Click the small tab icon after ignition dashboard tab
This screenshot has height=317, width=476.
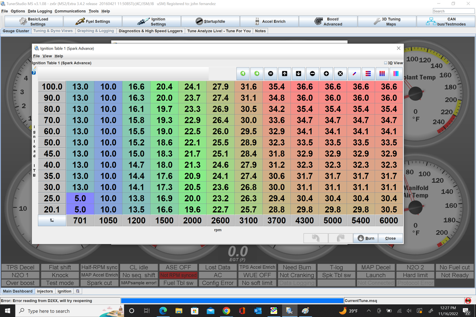tap(78, 291)
